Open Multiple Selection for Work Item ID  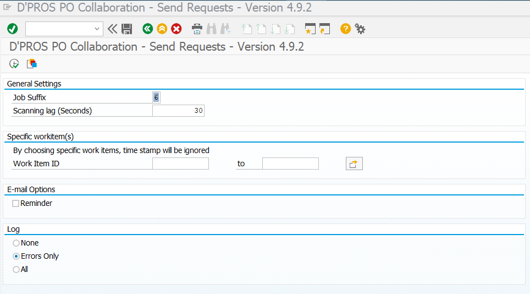pyautogui.click(x=354, y=164)
